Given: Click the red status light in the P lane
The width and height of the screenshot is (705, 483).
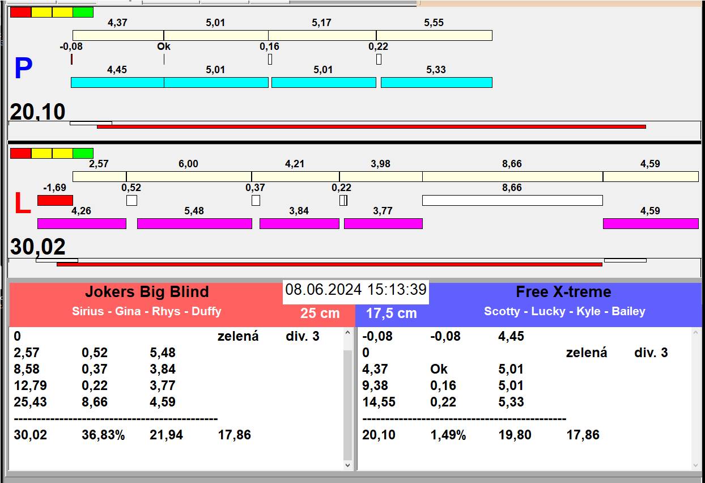Looking at the screenshot, I should [x=21, y=12].
